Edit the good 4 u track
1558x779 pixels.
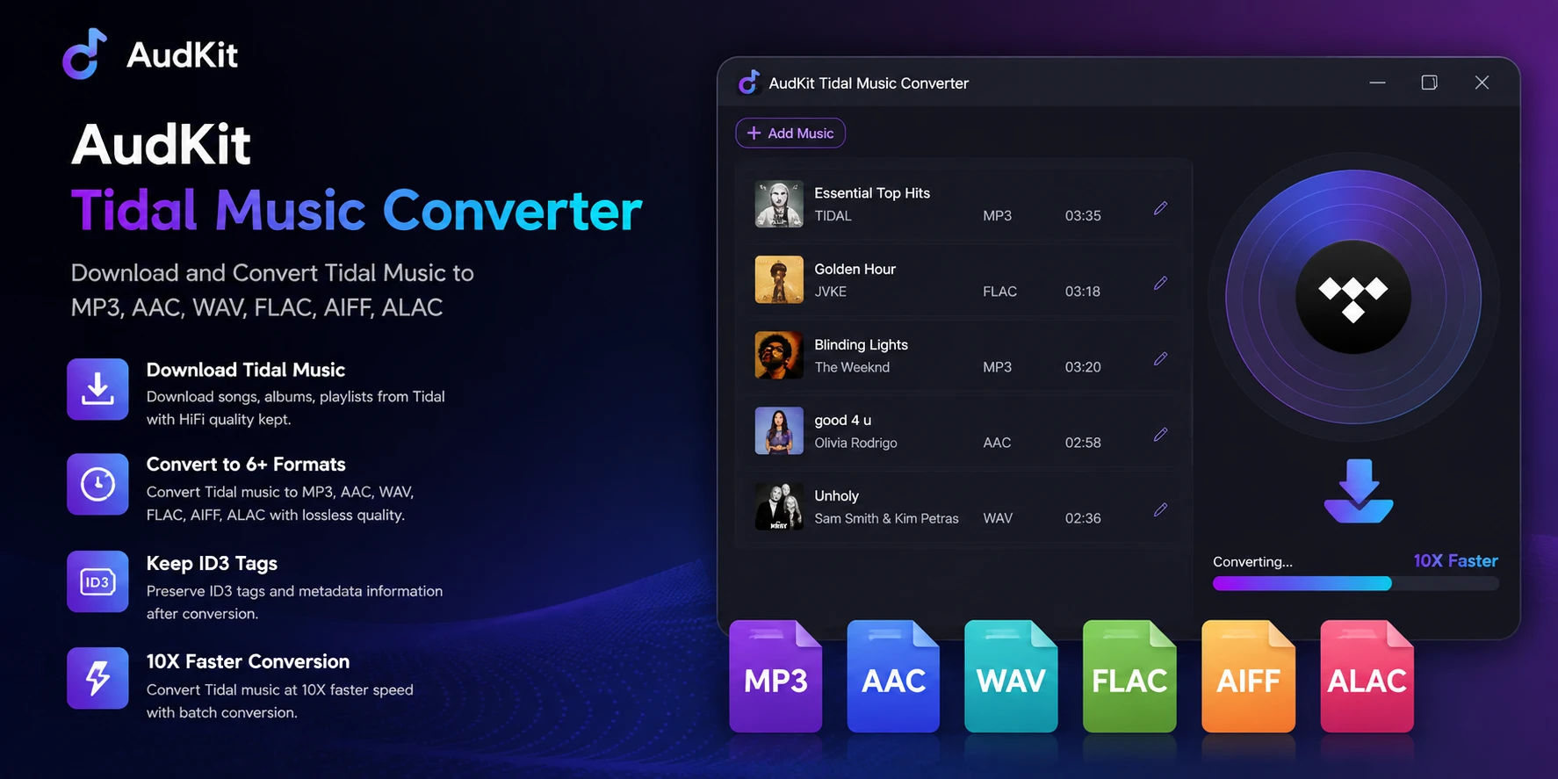(1160, 435)
